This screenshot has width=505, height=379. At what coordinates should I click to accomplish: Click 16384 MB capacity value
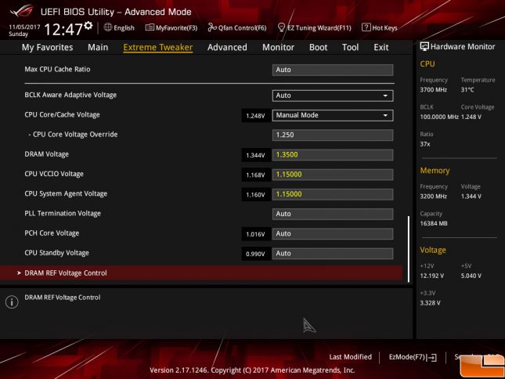[x=434, y=223]
